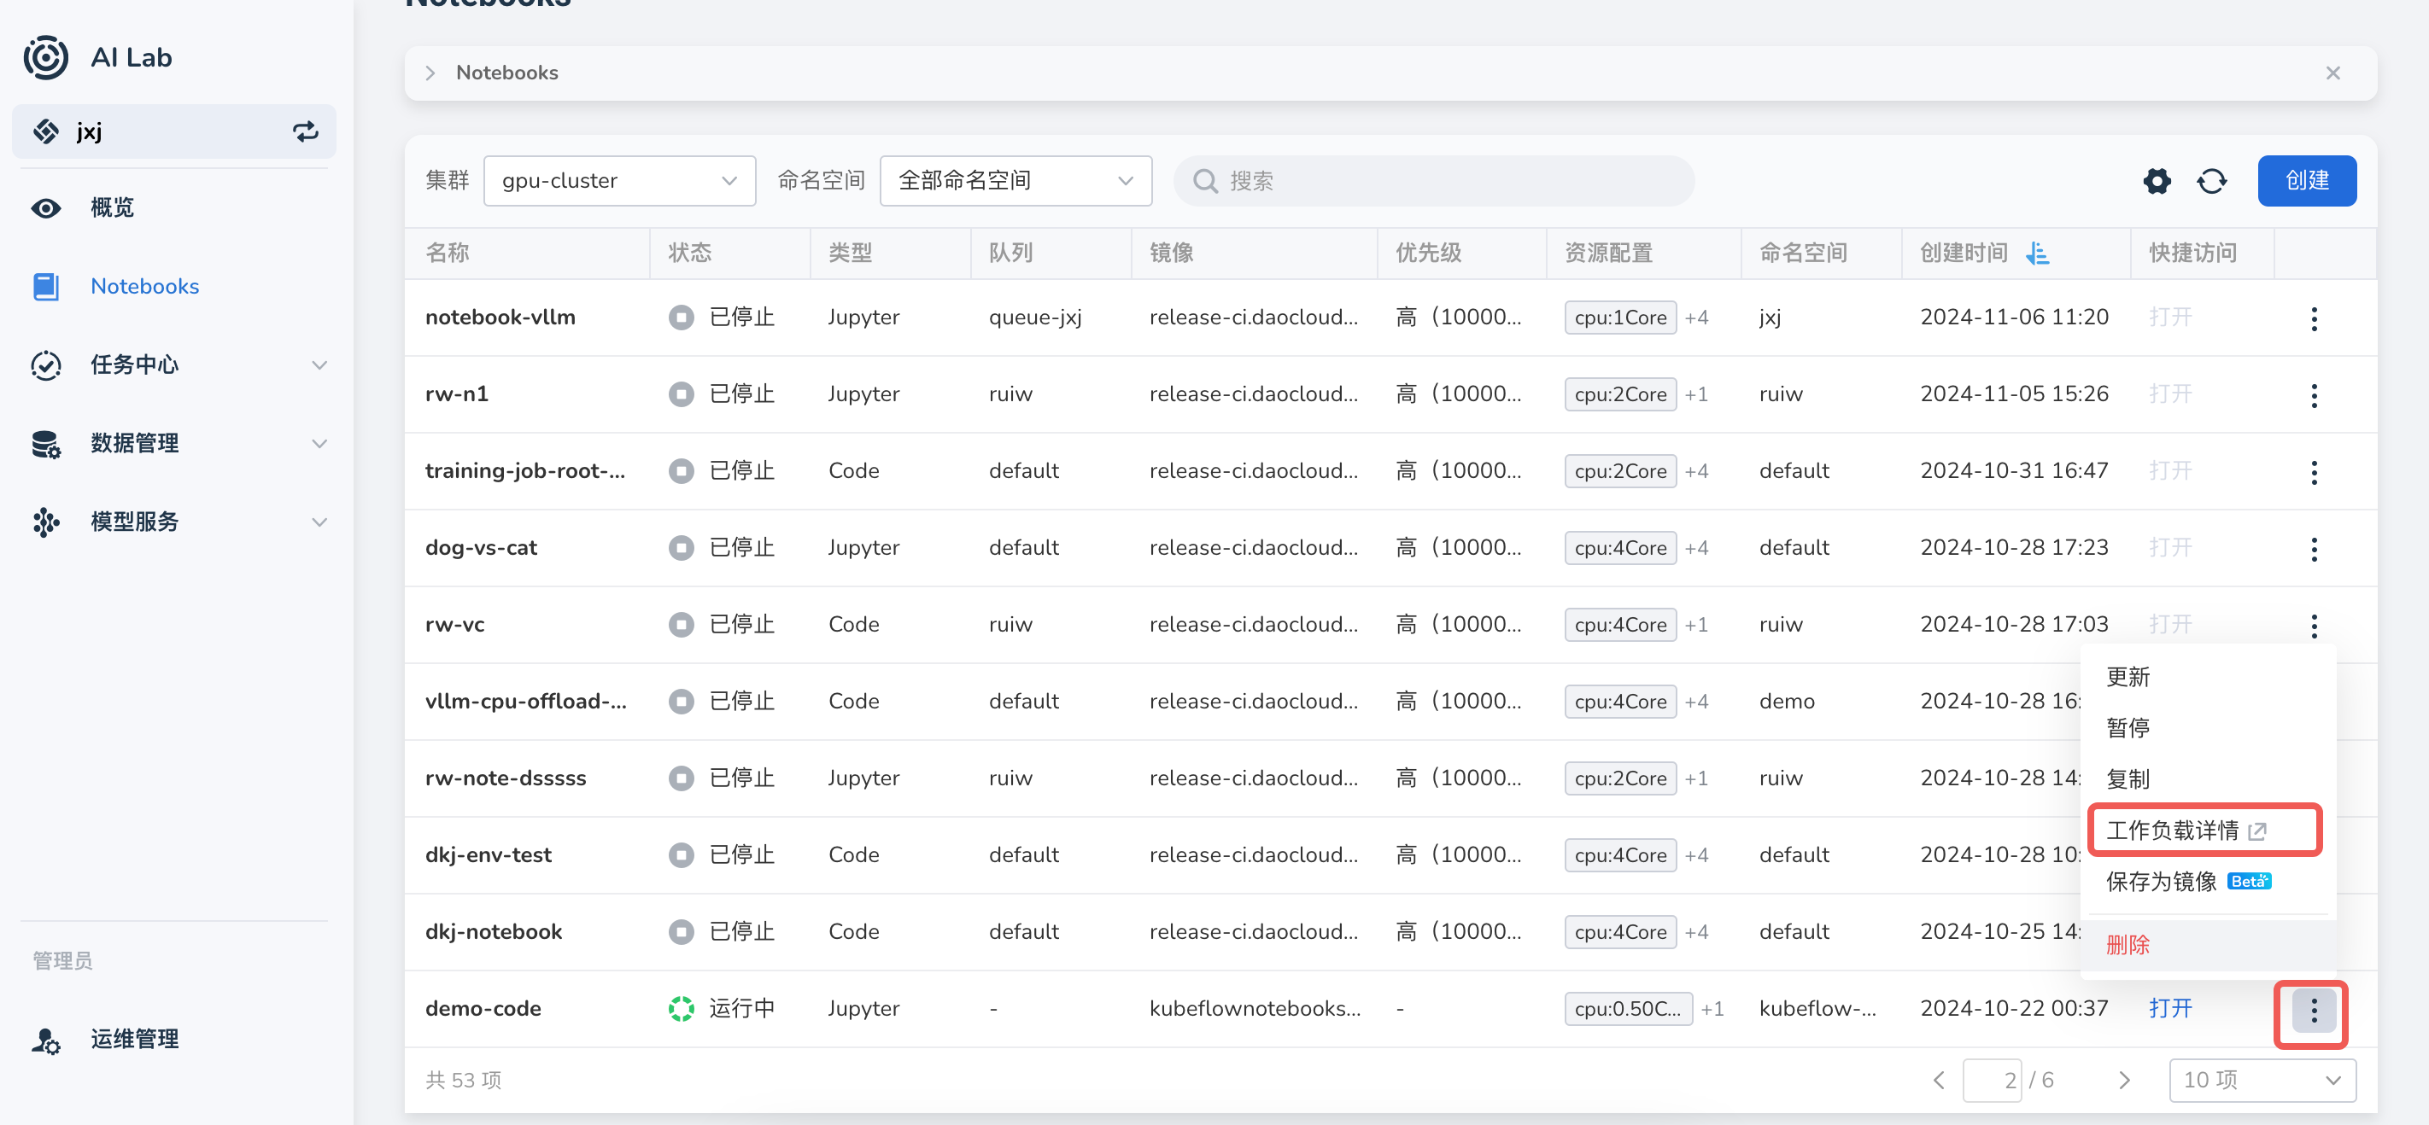Expand the 模型服务 sidebar menu
Screen dimensions: 2429x1125
pyautogui.click(x=319, y=522)
